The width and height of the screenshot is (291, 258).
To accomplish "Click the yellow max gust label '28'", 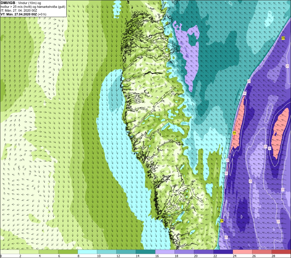I will [x=283, y=38].
